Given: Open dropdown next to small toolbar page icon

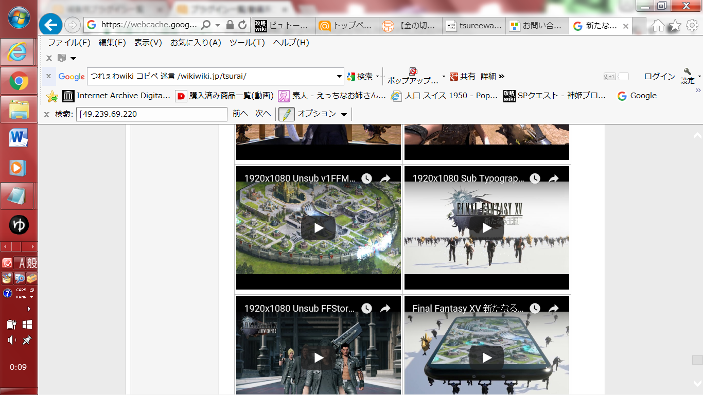Looking at the screenshot, I should pos(73,58).
